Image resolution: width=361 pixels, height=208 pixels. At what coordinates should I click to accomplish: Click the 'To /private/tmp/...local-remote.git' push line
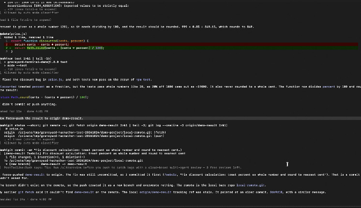(74, 161)
